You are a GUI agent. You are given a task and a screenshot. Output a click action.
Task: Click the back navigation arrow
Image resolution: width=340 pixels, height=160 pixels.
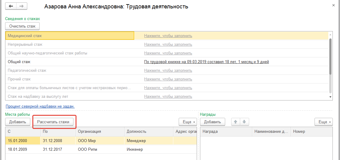coord(11,6)
